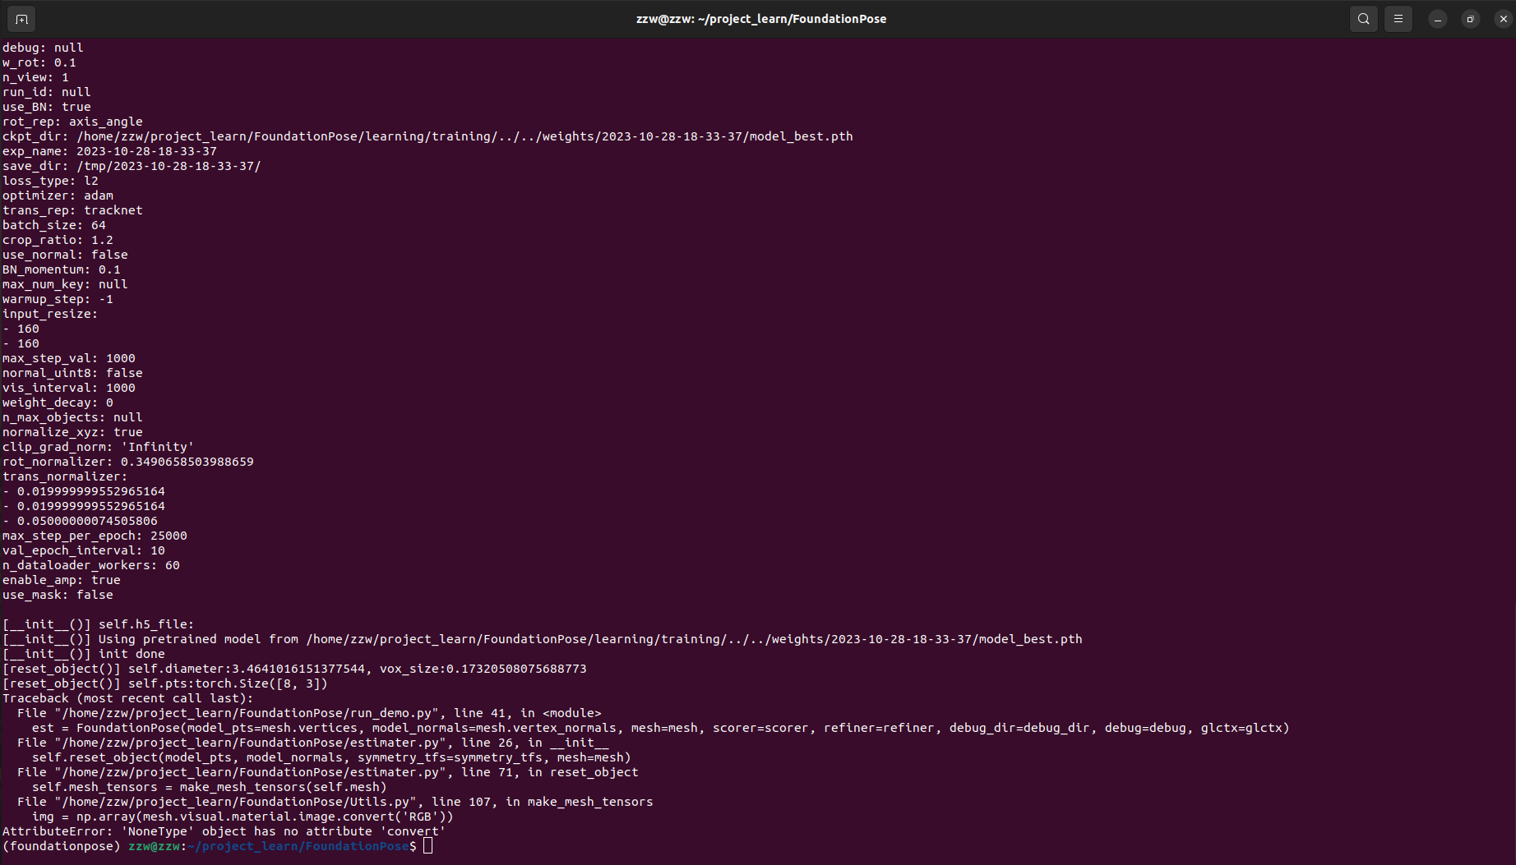Image resolution: width=1516 pixels, height=865 pixels.
Task: Restore the terminal window size
Action: pyautogui.click(x=1470, y=19)
